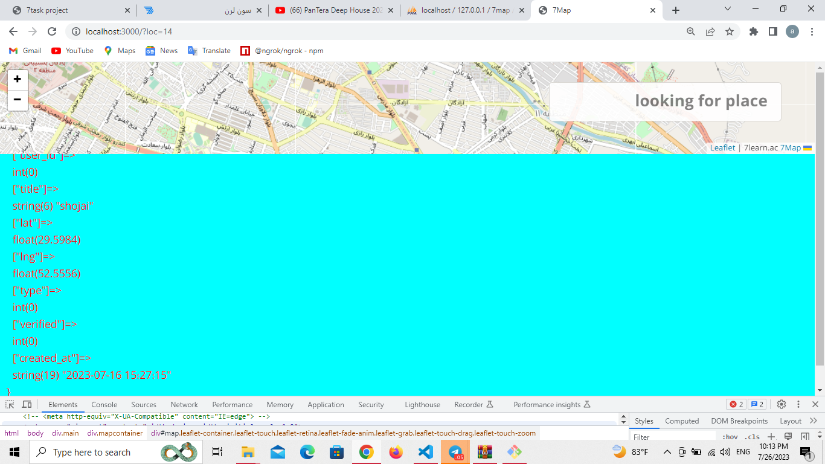
Task: Open News bookmark
Action: (x=162, y=51)
